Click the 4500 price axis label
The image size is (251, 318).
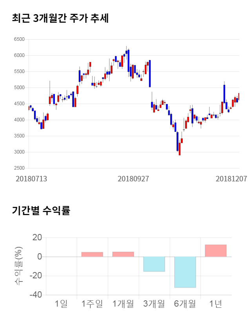(x=19, y=104)
